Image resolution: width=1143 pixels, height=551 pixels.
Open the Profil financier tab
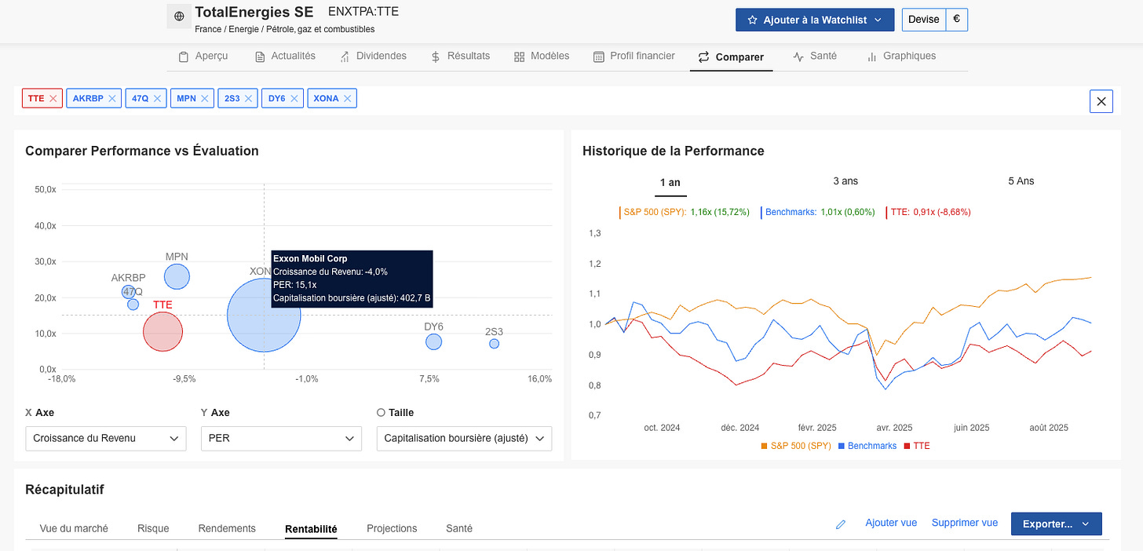point(634,57)
